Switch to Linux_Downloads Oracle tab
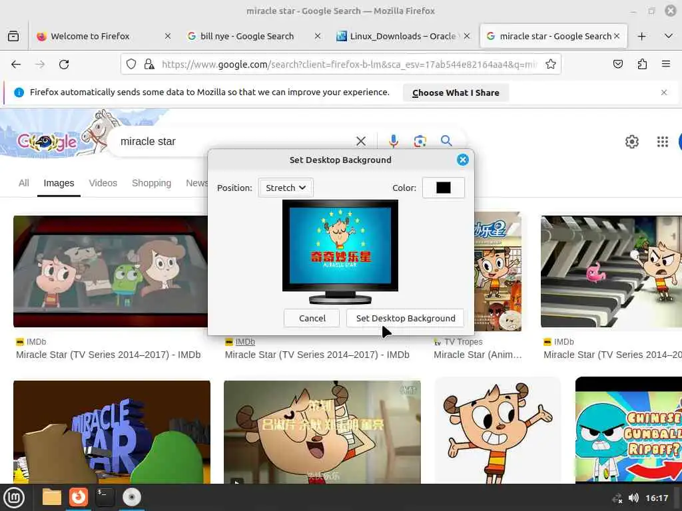 (403, 36)
